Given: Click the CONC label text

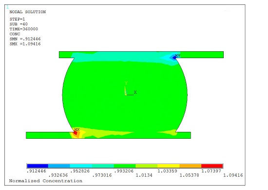Looking at the screenshot, I should [x=15, y=34].
